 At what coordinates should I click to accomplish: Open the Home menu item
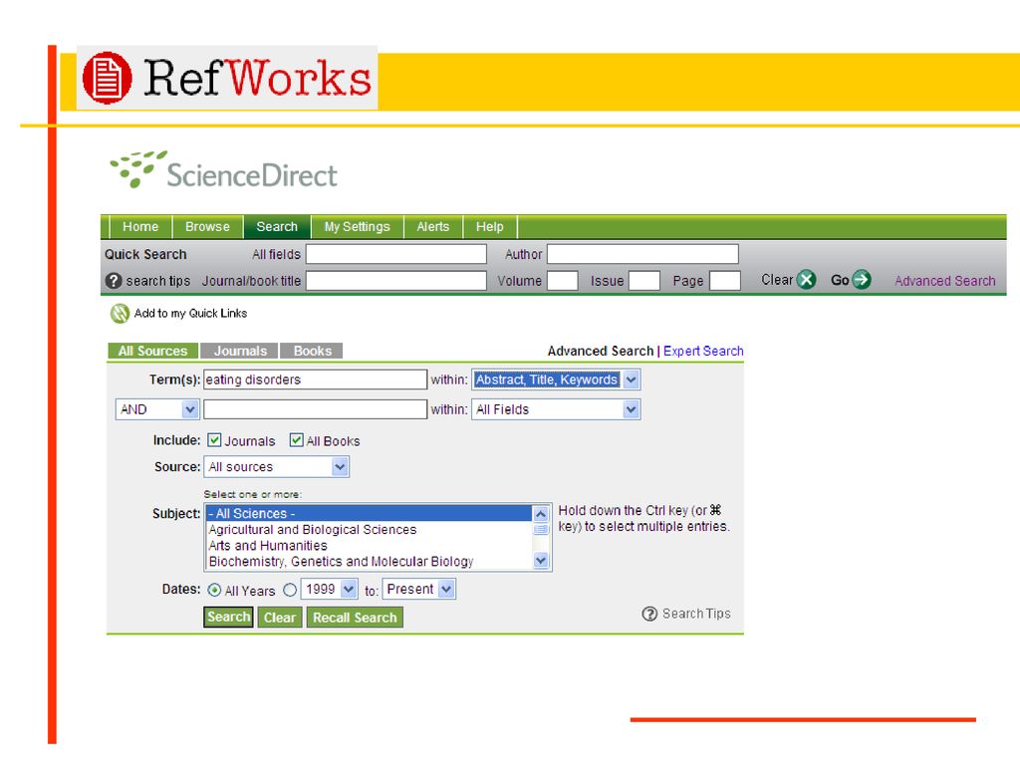[x=140, y=227]
